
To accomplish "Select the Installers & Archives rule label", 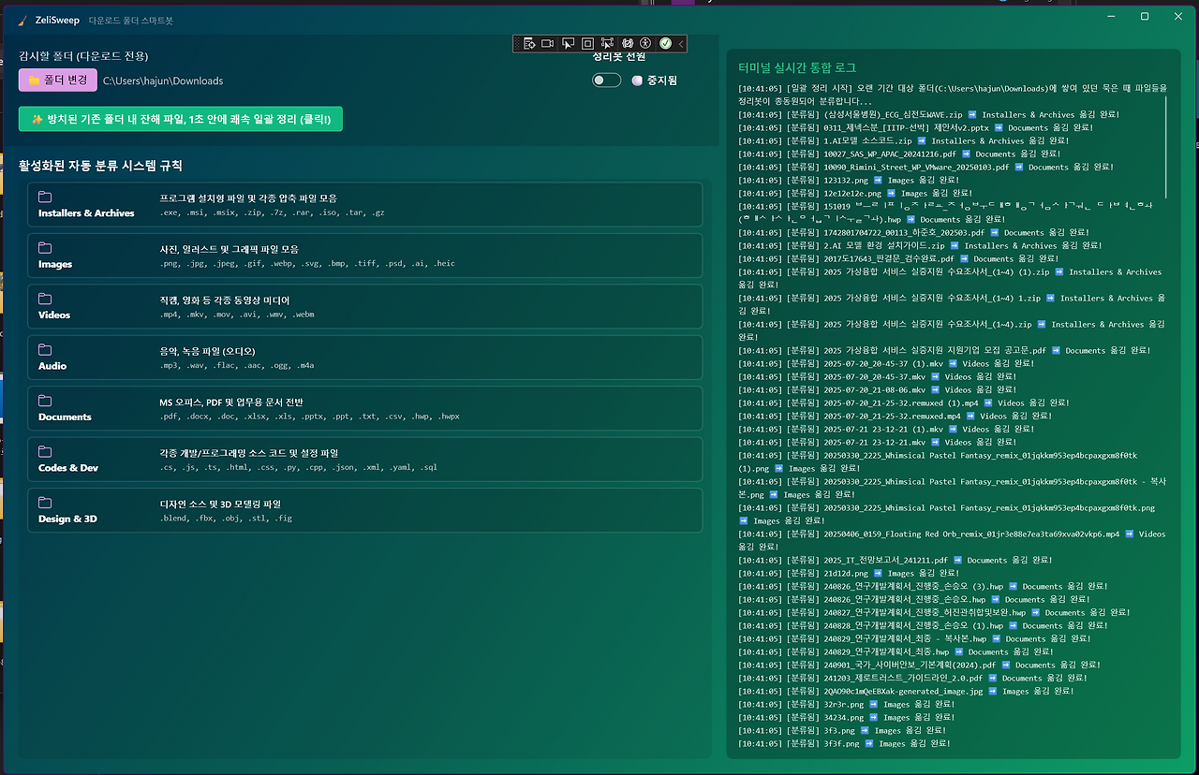I will pos(86,213).
